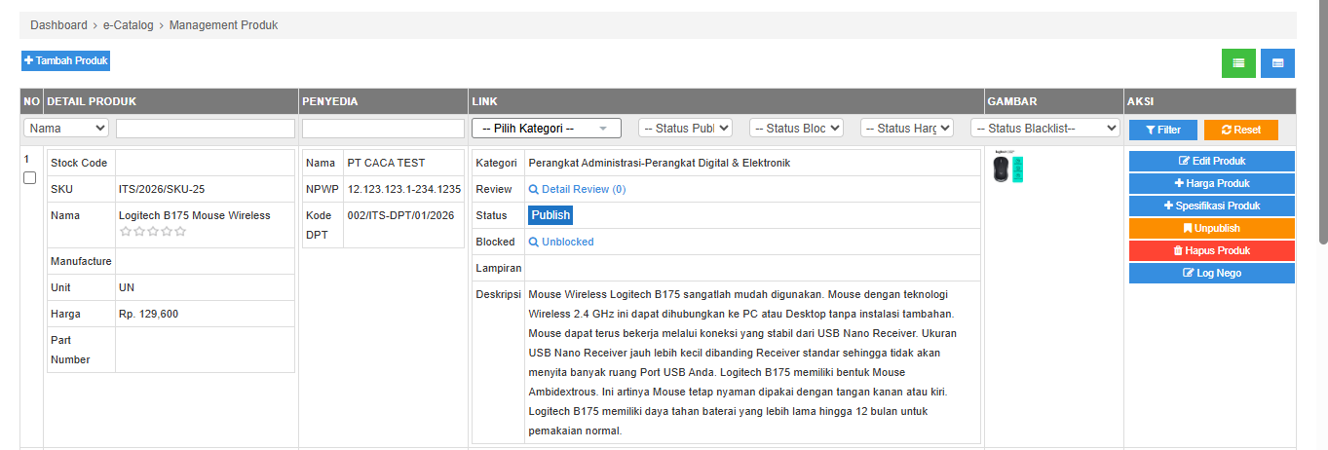The image size is (1328, 450).
Task: Click the Publish status badge
Action: [x=550, y=215]
